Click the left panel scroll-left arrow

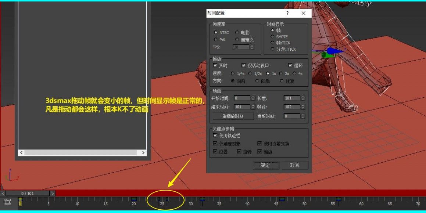point(21,152)
